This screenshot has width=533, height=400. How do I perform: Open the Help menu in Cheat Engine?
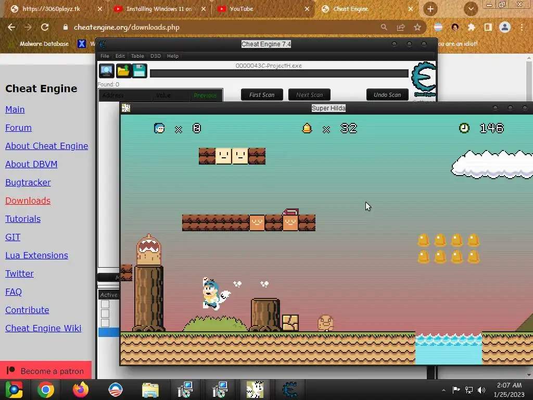[x=173, y=56]
